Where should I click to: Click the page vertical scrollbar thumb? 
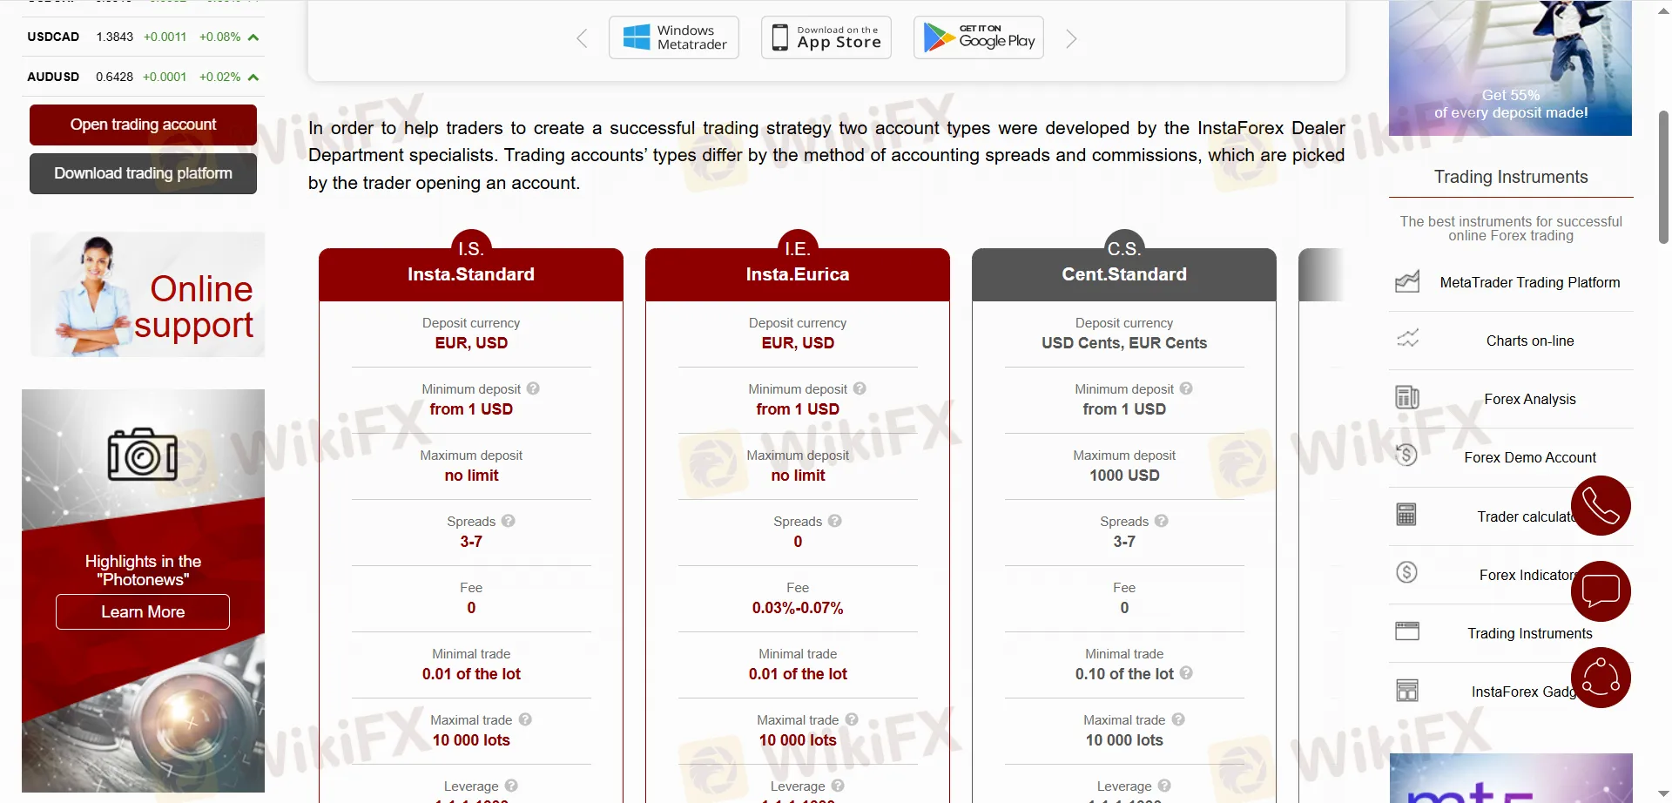click(x=1663, y=177)
